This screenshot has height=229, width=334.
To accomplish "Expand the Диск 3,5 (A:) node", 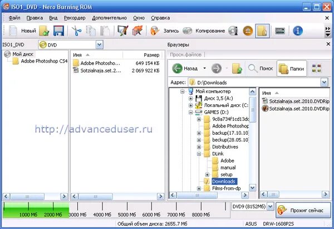I will coord(190,99).
